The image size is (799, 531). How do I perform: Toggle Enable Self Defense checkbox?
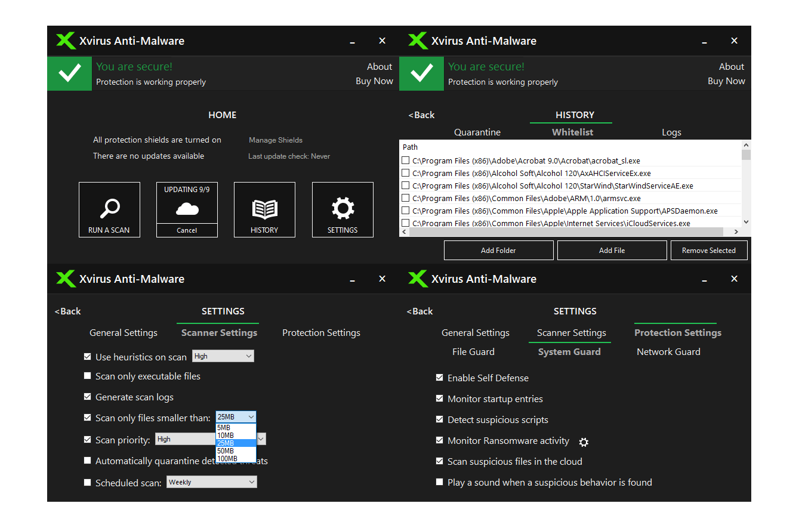pos(440,378)
